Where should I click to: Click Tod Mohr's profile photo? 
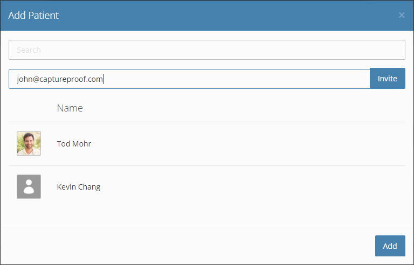tap(29, 144)
